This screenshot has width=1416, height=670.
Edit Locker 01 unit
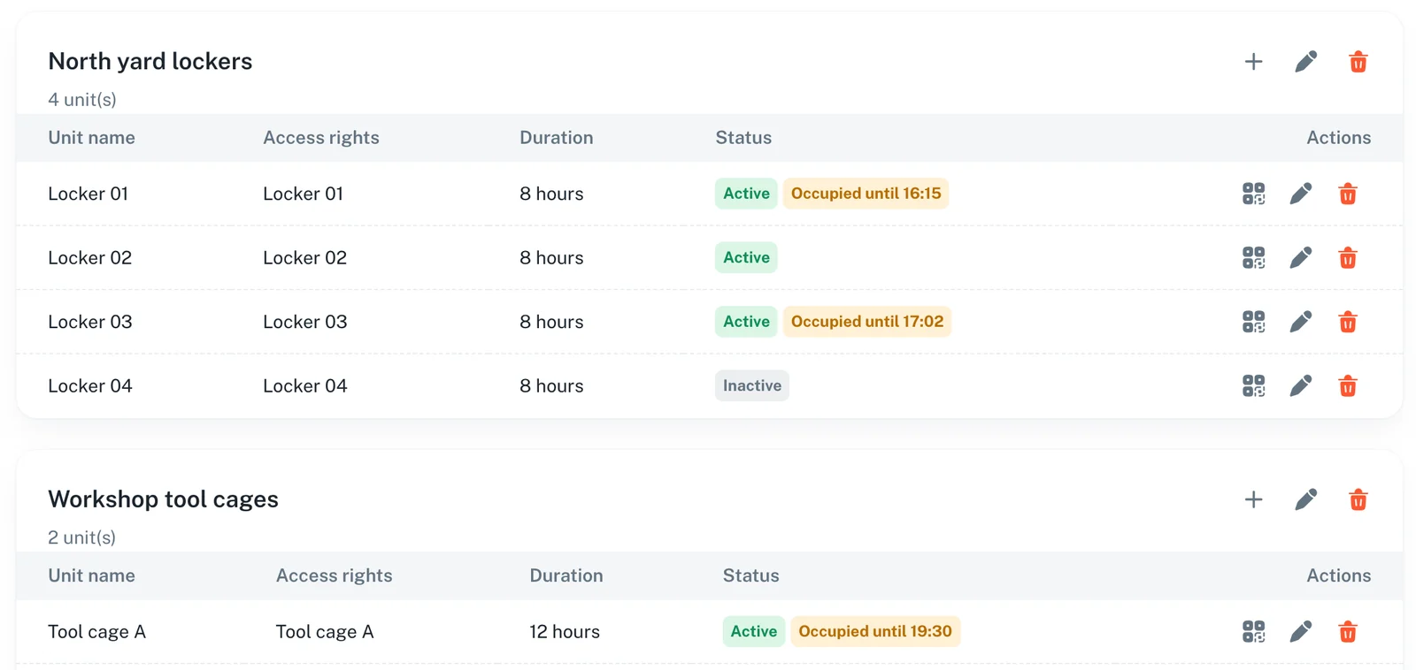tap(1300, 194)
